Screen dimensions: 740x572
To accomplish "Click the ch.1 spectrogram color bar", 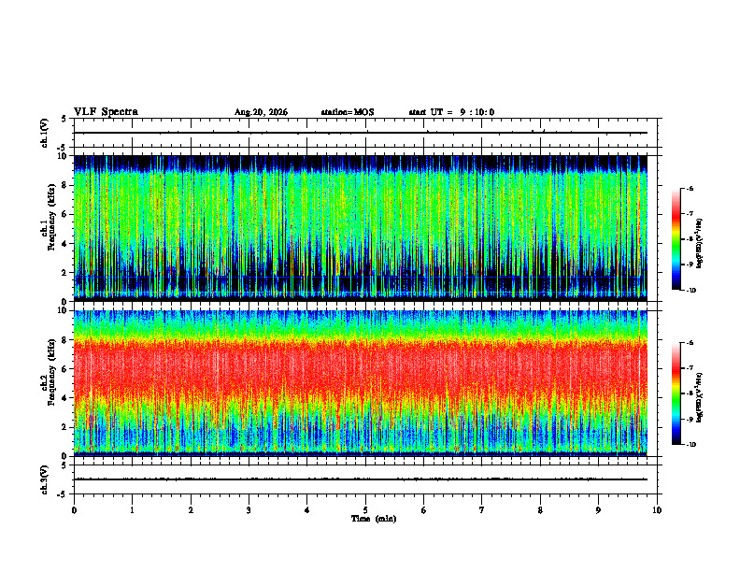I will point(676,239).
